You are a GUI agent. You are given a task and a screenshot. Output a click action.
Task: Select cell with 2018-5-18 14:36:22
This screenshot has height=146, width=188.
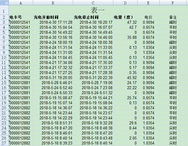coord(93,108)
